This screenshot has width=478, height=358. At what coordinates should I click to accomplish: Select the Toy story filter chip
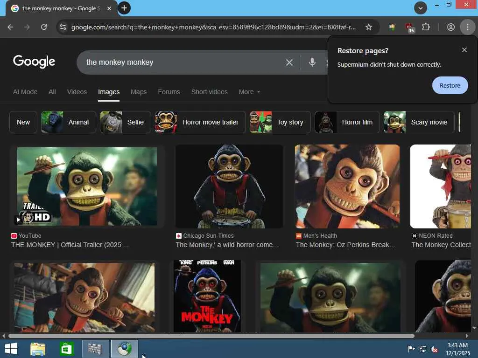click(x=280, y=122)
